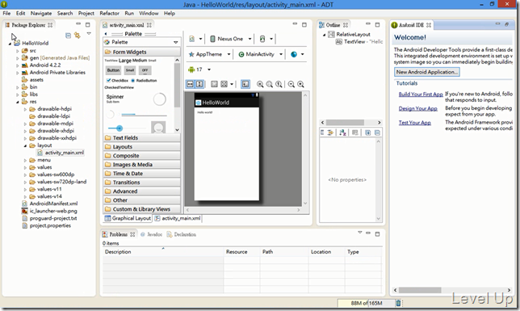Click the zoom to fit magnifier

pyautogui.click(x=260, y=84)
